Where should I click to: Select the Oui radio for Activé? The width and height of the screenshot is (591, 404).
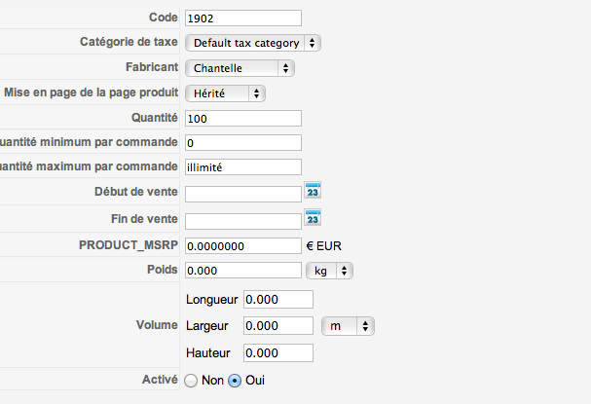235,381
